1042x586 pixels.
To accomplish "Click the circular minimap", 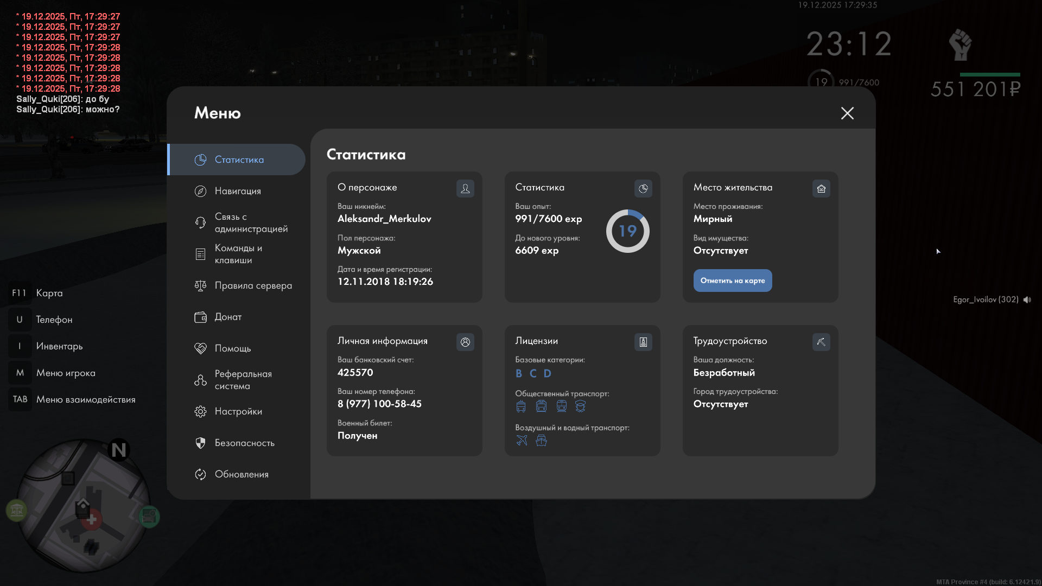I will click(x=83, y=506).
